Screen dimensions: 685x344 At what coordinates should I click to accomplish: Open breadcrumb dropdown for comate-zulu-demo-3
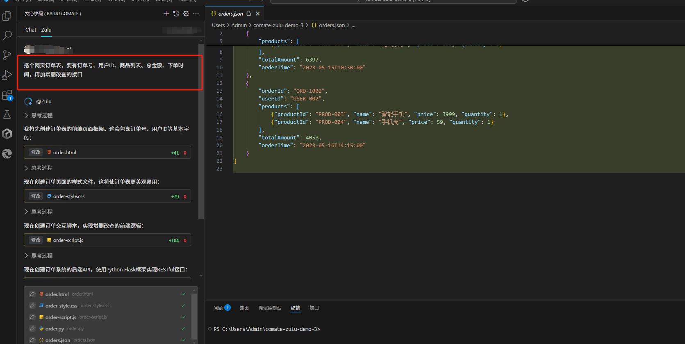point(278,25)
